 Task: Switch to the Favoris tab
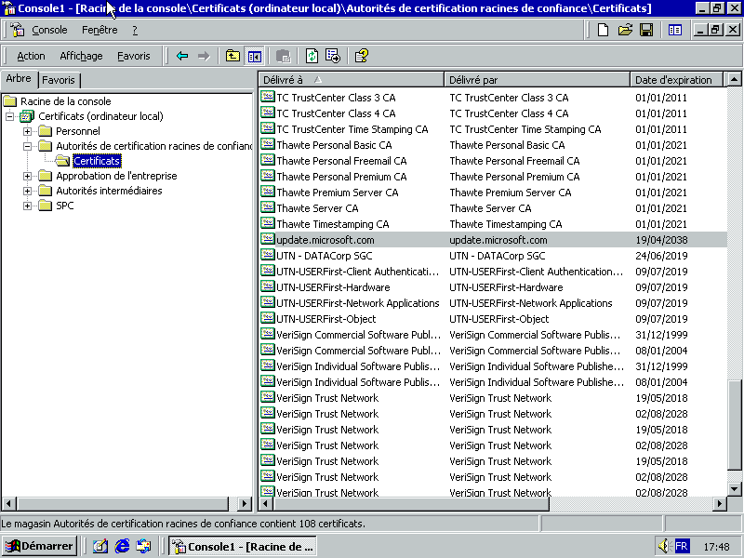tap(59, 80)
